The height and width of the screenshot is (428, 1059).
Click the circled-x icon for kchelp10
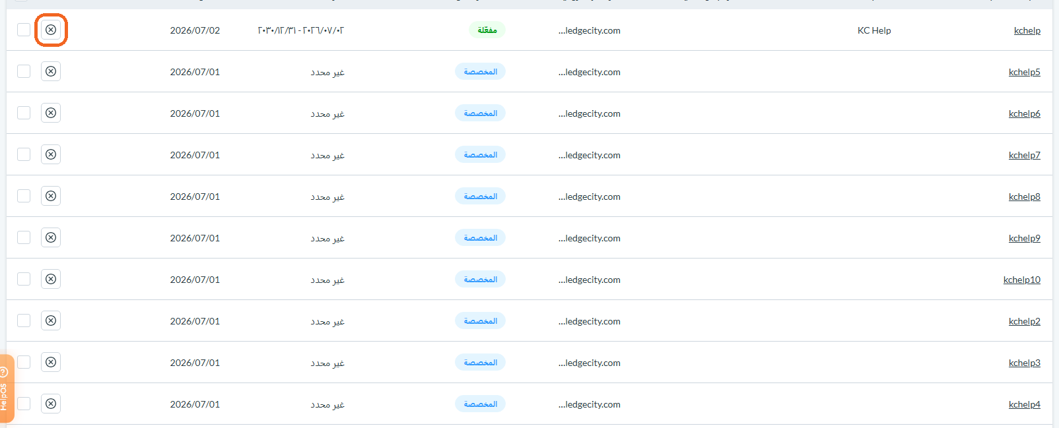pos(51,279)
